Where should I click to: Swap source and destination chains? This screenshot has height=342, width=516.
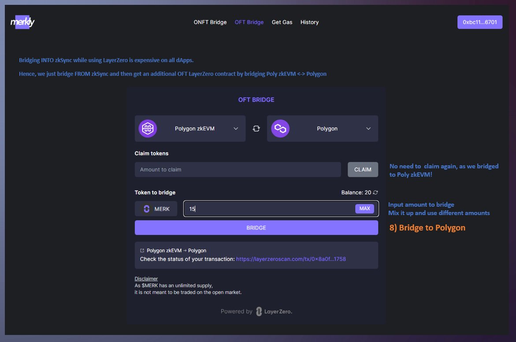tap(256, 128)
